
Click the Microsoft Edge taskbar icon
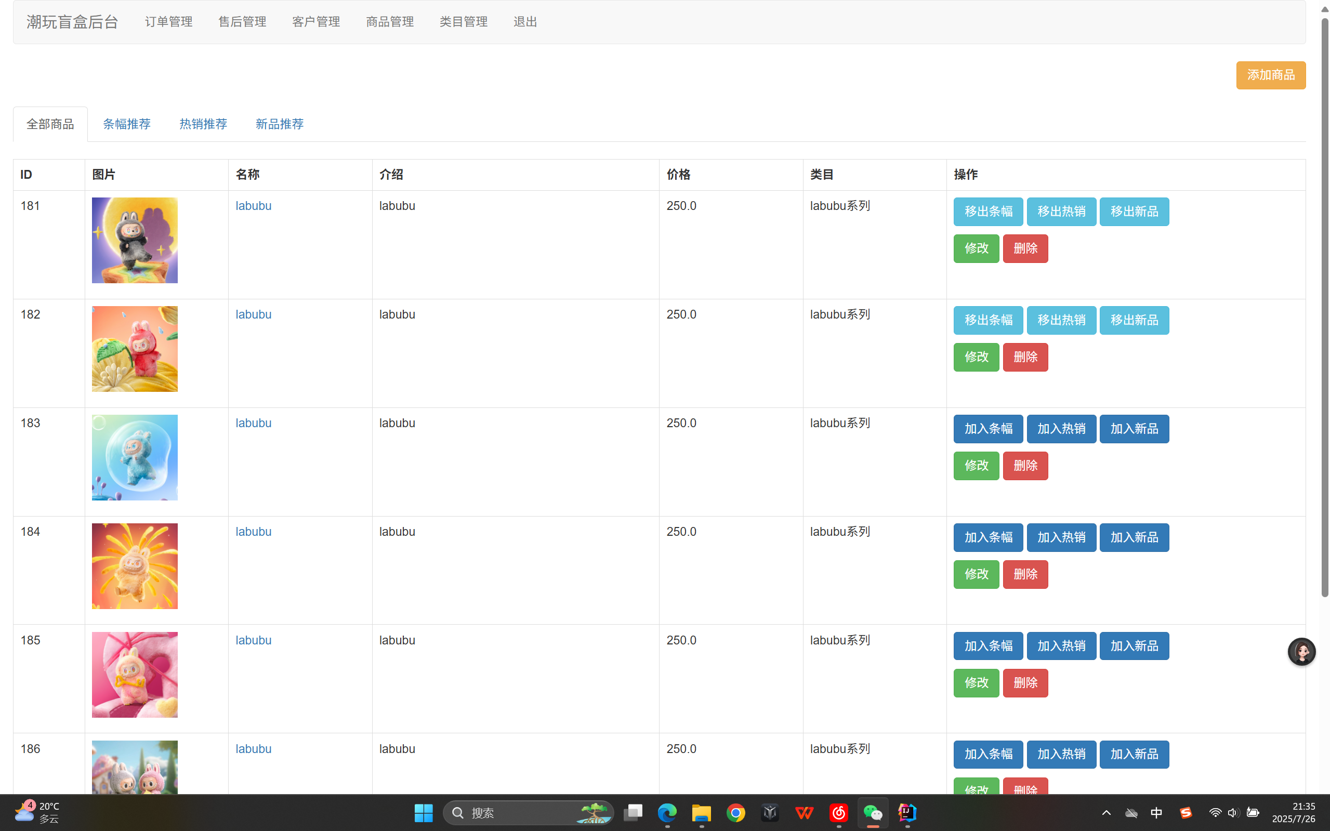pyautogui.click(x=667, y=812)
